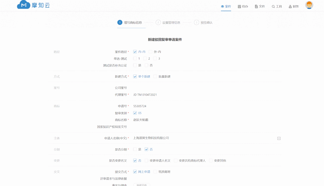
Task: Click the 选择文件 button
Action: tap(141, 185)
